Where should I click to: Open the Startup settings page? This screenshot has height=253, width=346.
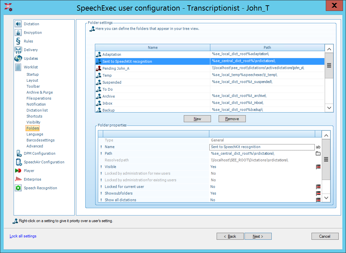pyautogui.click(x=33, y=74)
